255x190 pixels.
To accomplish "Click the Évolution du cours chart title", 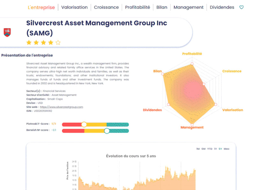I will tap(131, 156).
